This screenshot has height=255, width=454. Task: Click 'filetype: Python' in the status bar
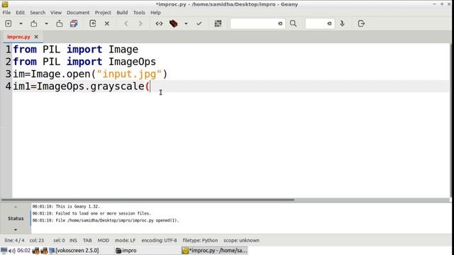point(200,241)
